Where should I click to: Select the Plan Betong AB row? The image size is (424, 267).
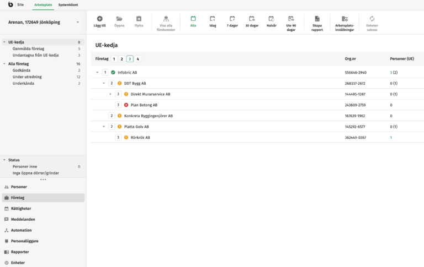click(144, 105)
